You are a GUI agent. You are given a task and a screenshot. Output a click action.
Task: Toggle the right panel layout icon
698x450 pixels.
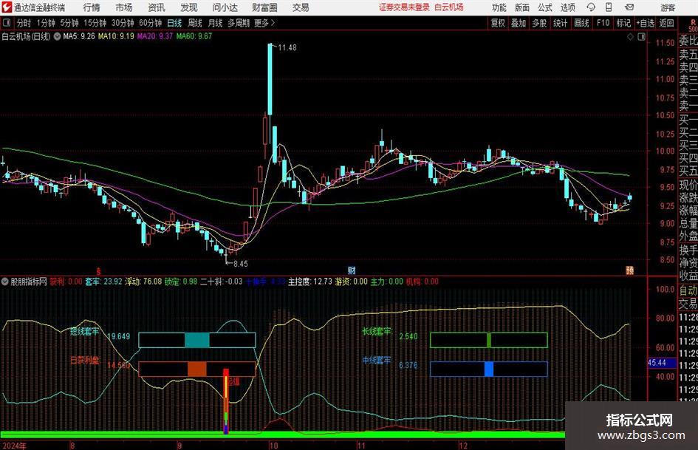(641, 37)
